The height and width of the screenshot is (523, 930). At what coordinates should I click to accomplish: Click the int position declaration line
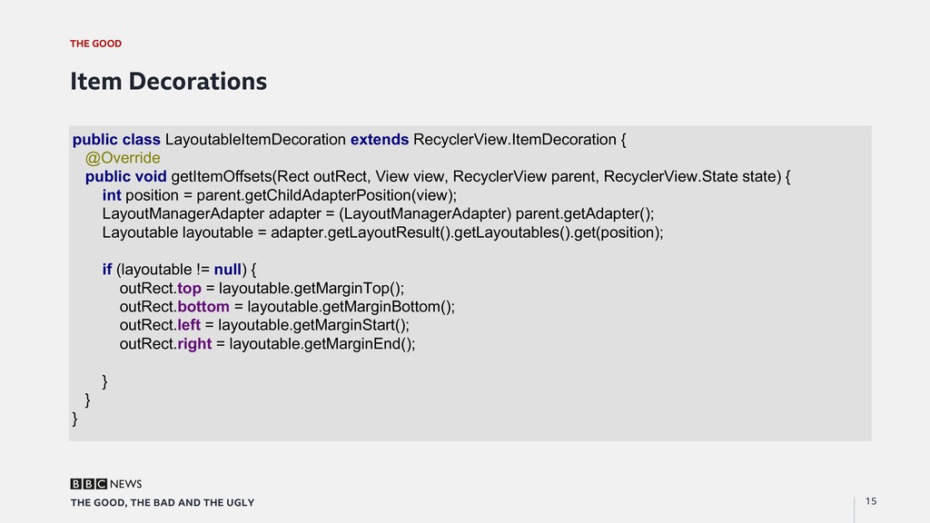click(280, 195)
